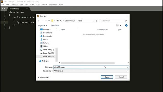
Task: Click the file list horizontal scrollbar thumb
Action: click(88, 63)
